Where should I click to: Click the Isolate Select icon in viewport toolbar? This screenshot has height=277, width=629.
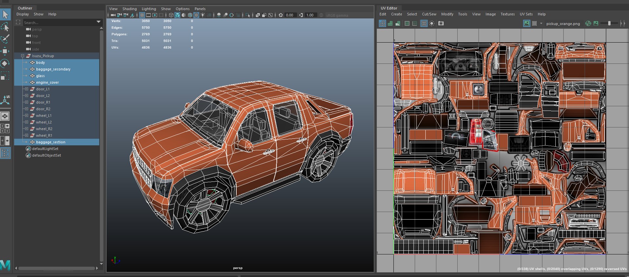[248, 15]
